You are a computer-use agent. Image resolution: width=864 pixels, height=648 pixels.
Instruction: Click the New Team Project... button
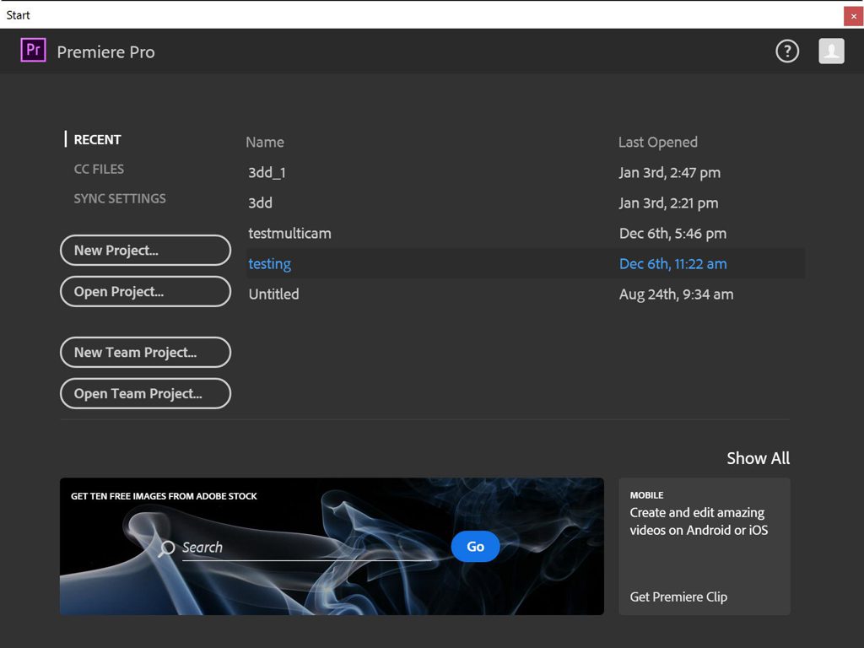click(x=145, y=352)
